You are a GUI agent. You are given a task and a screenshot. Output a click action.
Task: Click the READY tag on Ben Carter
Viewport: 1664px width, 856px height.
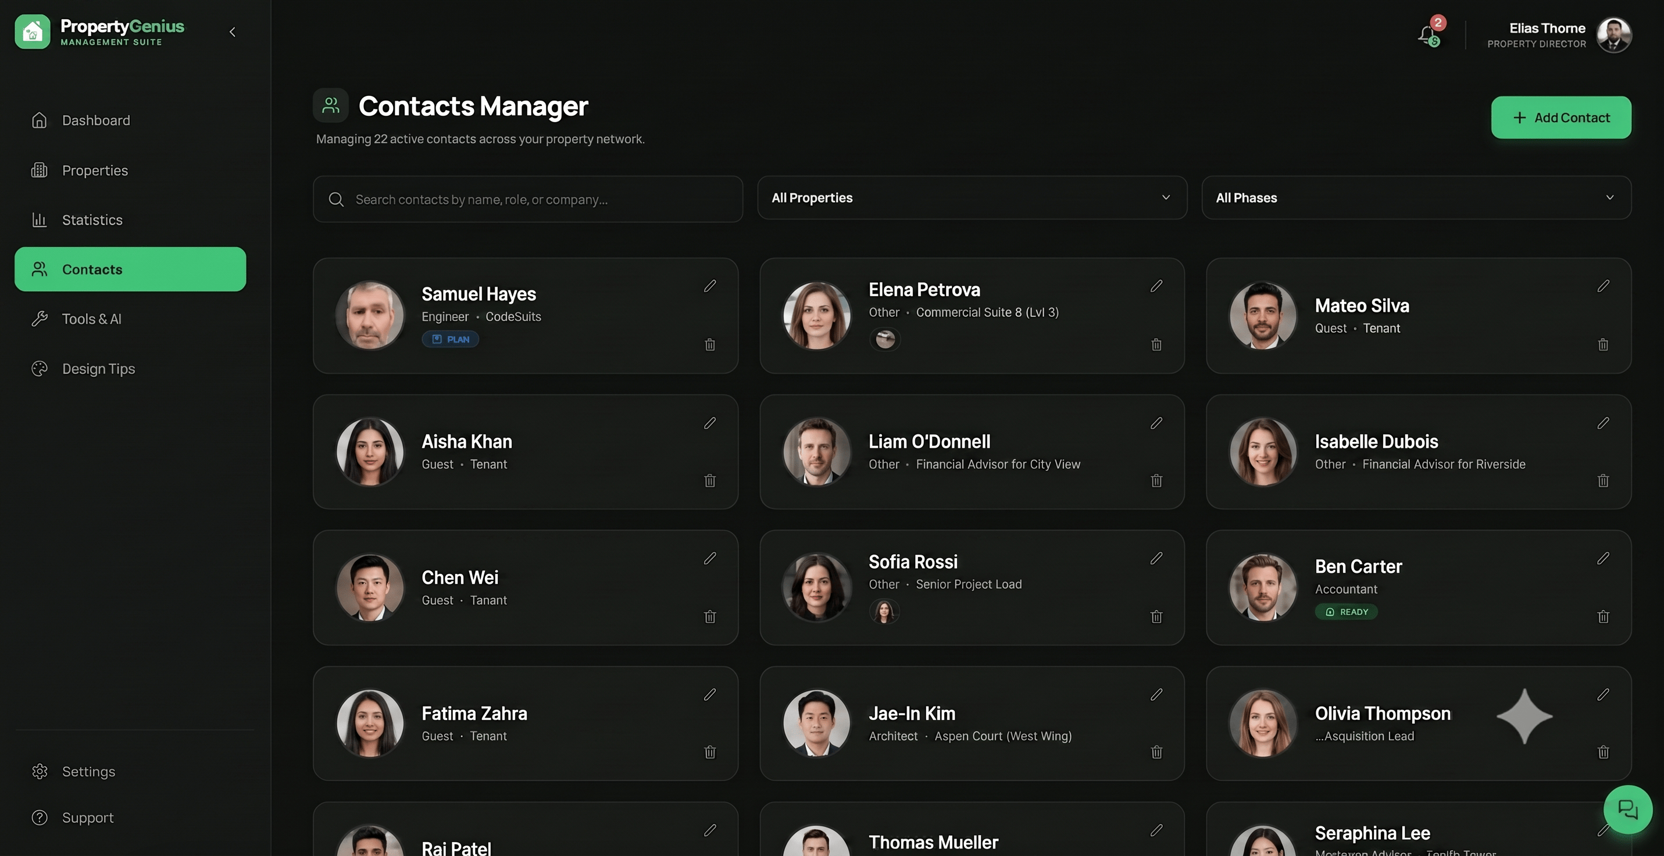pos(1346,612)
